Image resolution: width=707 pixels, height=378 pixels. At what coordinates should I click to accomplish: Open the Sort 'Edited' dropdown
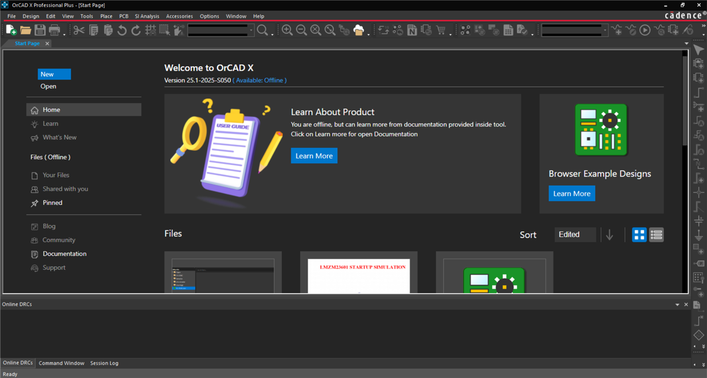pyautogui.click(x=575, y=235)
